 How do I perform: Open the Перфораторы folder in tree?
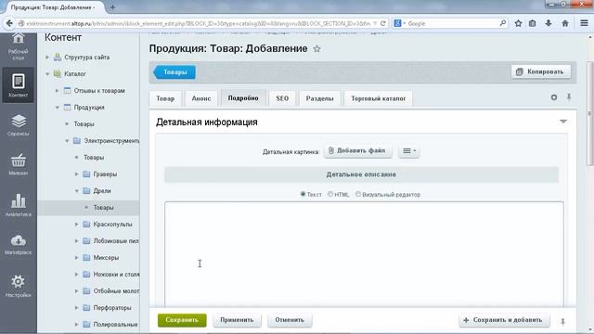(112, 307)
